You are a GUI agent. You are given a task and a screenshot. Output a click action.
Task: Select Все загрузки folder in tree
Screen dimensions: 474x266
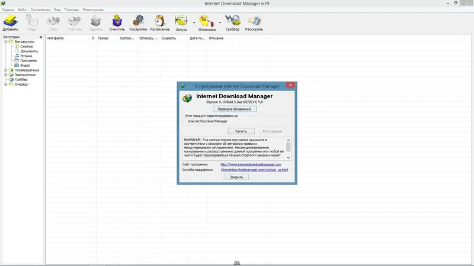tap(24, 41)
